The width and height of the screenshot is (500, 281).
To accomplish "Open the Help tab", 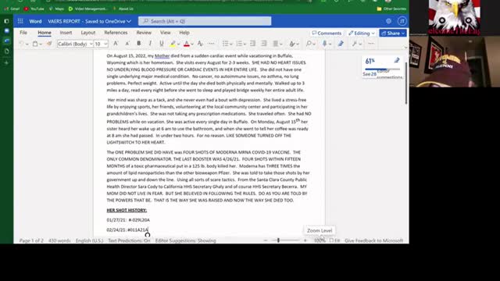I will click(x=184, y=33).
